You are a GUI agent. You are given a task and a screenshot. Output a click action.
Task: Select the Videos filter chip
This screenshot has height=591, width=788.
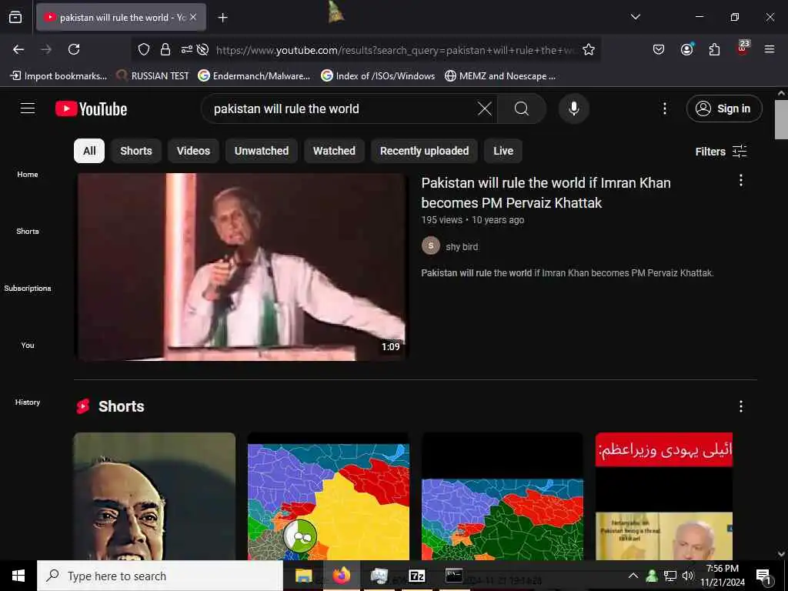tap(193, 151)
